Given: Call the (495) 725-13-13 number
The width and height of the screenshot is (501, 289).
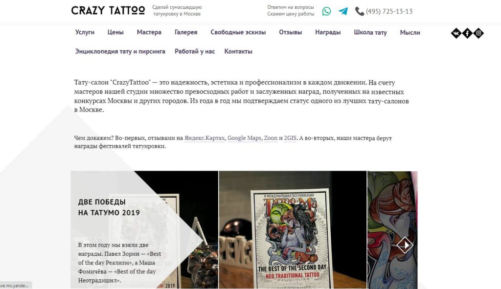Looking at the screenshot, I should pyautogui.click(x=389, y=12).
